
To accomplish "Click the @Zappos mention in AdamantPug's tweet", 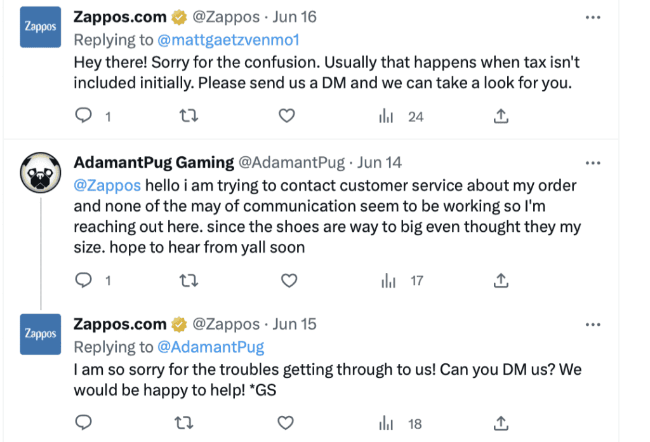I will pos(107,185).
